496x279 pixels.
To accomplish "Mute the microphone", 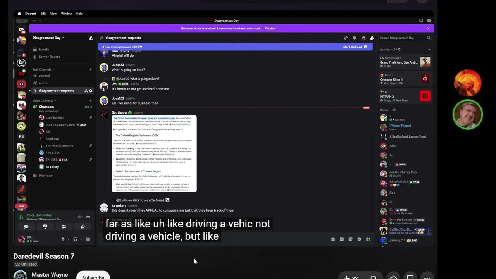I will [x=63, y=239].
